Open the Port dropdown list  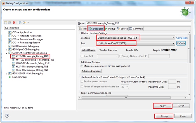coord(174,43)
